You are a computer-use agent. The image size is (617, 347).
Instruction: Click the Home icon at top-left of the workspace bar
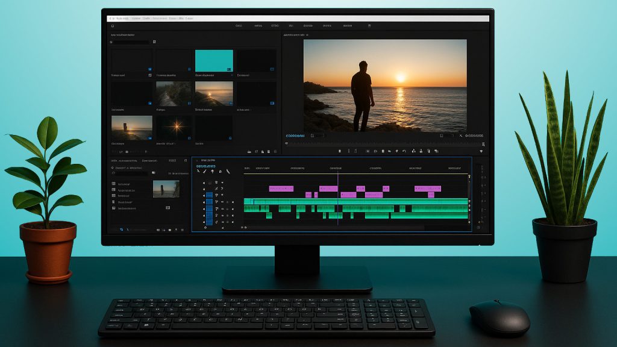tap(113, 27)
